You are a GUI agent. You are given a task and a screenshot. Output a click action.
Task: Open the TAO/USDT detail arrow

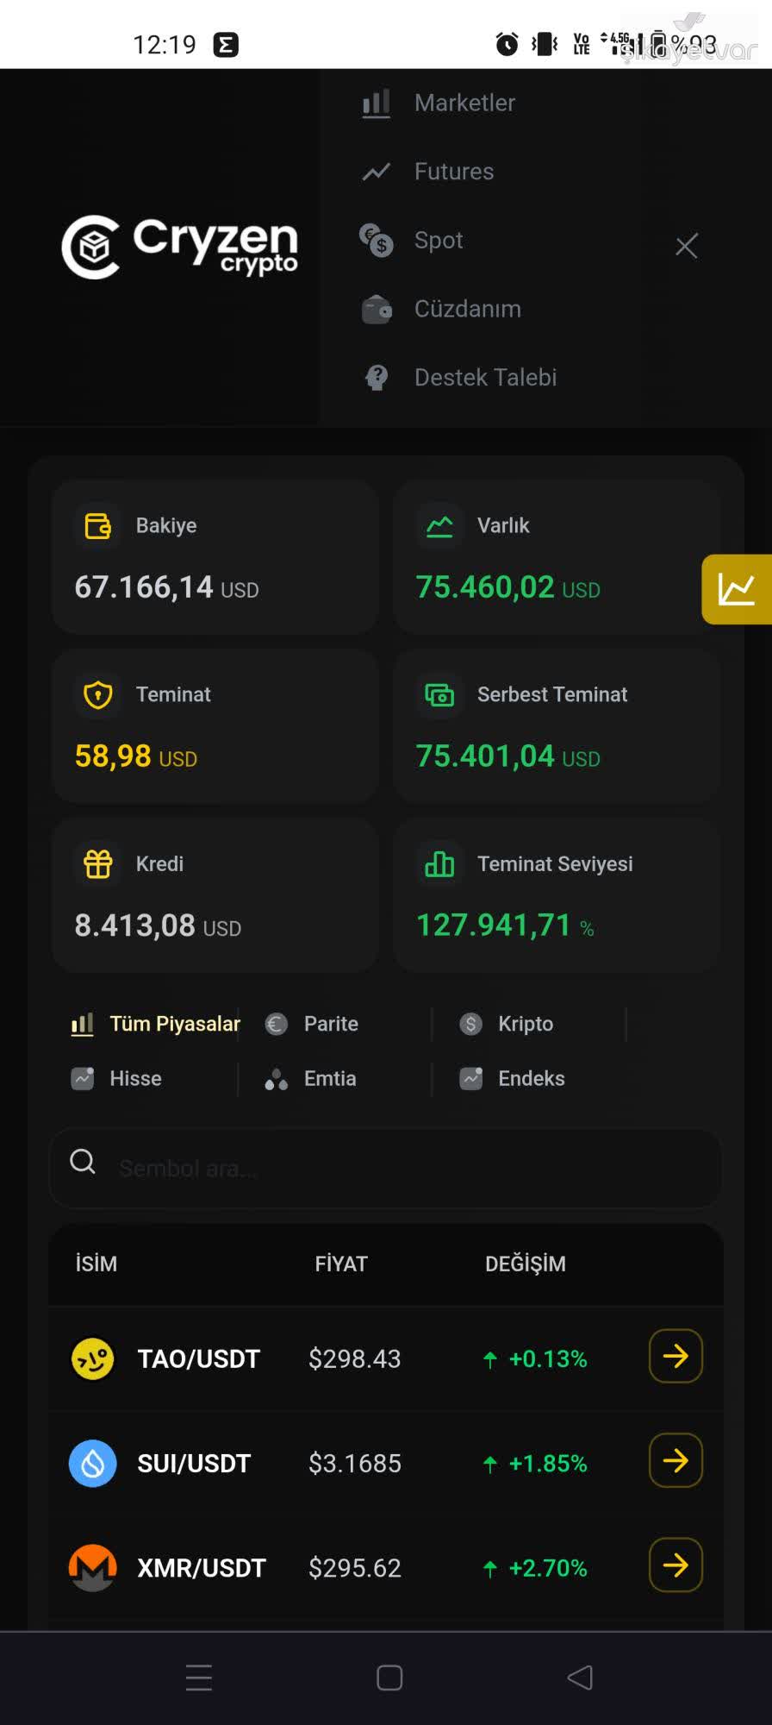coord(675,1356)
